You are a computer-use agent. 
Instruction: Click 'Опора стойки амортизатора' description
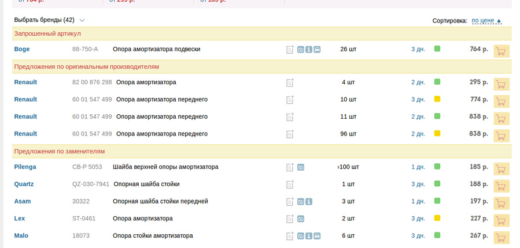tap(153, 236)
